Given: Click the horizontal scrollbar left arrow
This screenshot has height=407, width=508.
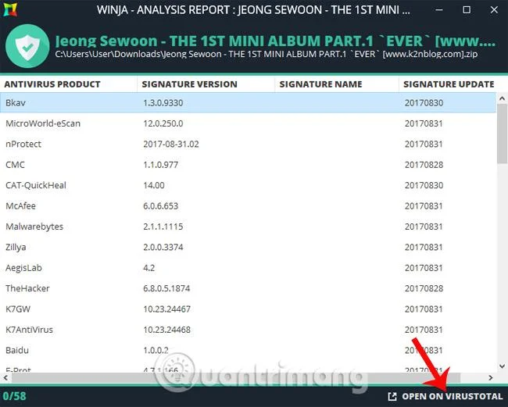Looking at the screenshot, I should (5, 377).
